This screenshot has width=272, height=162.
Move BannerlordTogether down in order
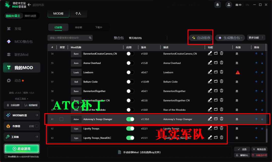[x=262, y=91]
